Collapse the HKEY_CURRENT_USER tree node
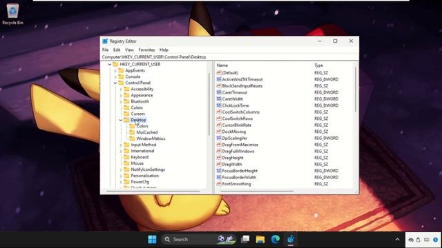442x248 pixels. coord(110,64)
